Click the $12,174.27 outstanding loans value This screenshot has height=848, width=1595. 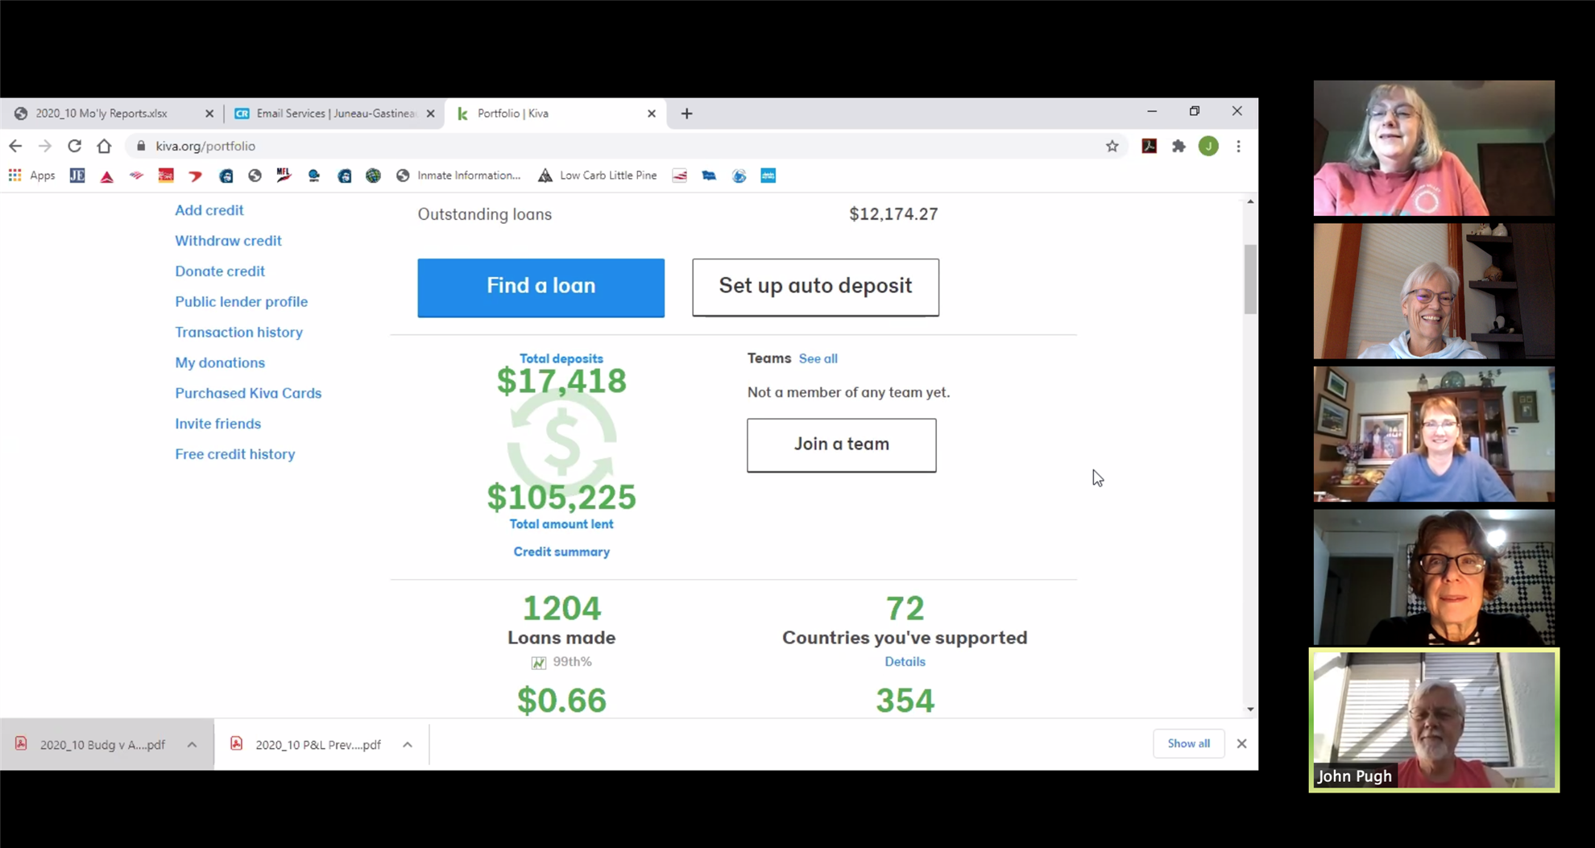pyautogui.click(x=893, y=214)
